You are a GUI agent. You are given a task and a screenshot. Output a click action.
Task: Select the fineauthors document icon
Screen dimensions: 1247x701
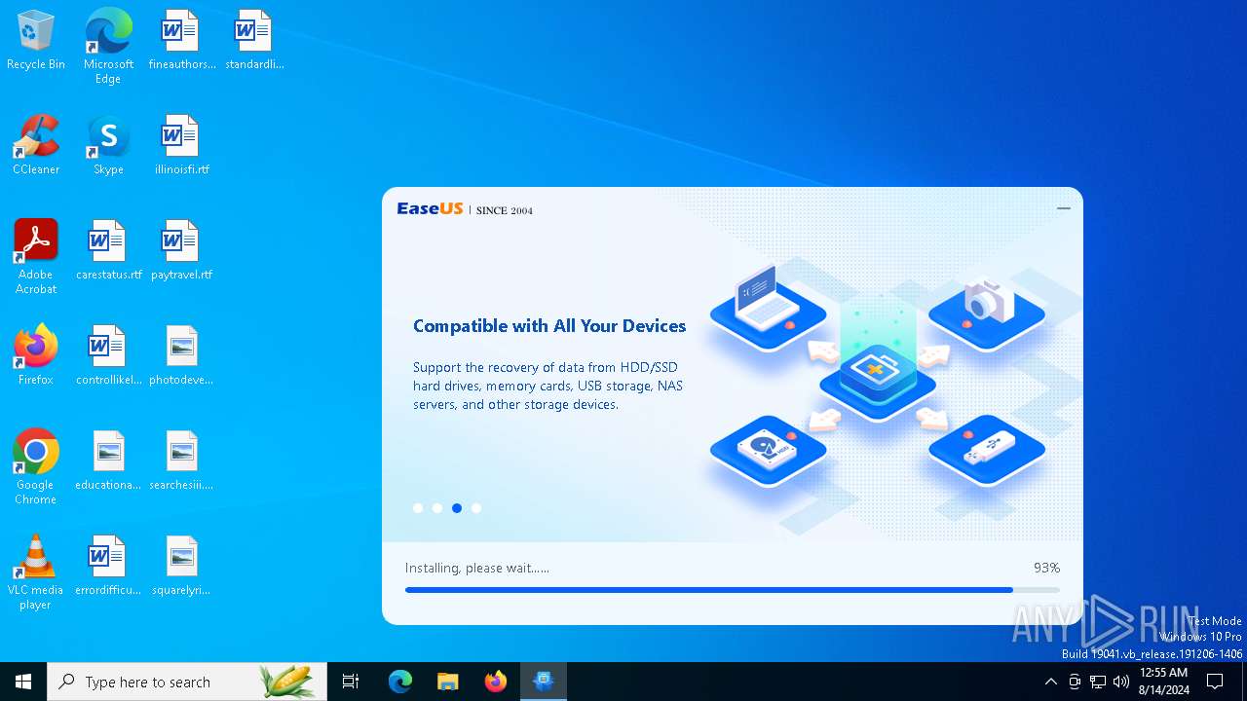pyautogui.click(x=182, y=41)
